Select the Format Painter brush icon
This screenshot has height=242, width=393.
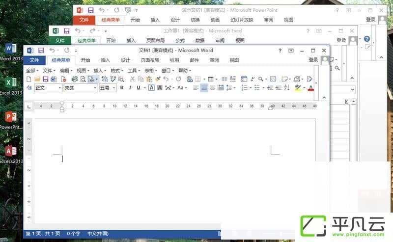click(158, 79)
